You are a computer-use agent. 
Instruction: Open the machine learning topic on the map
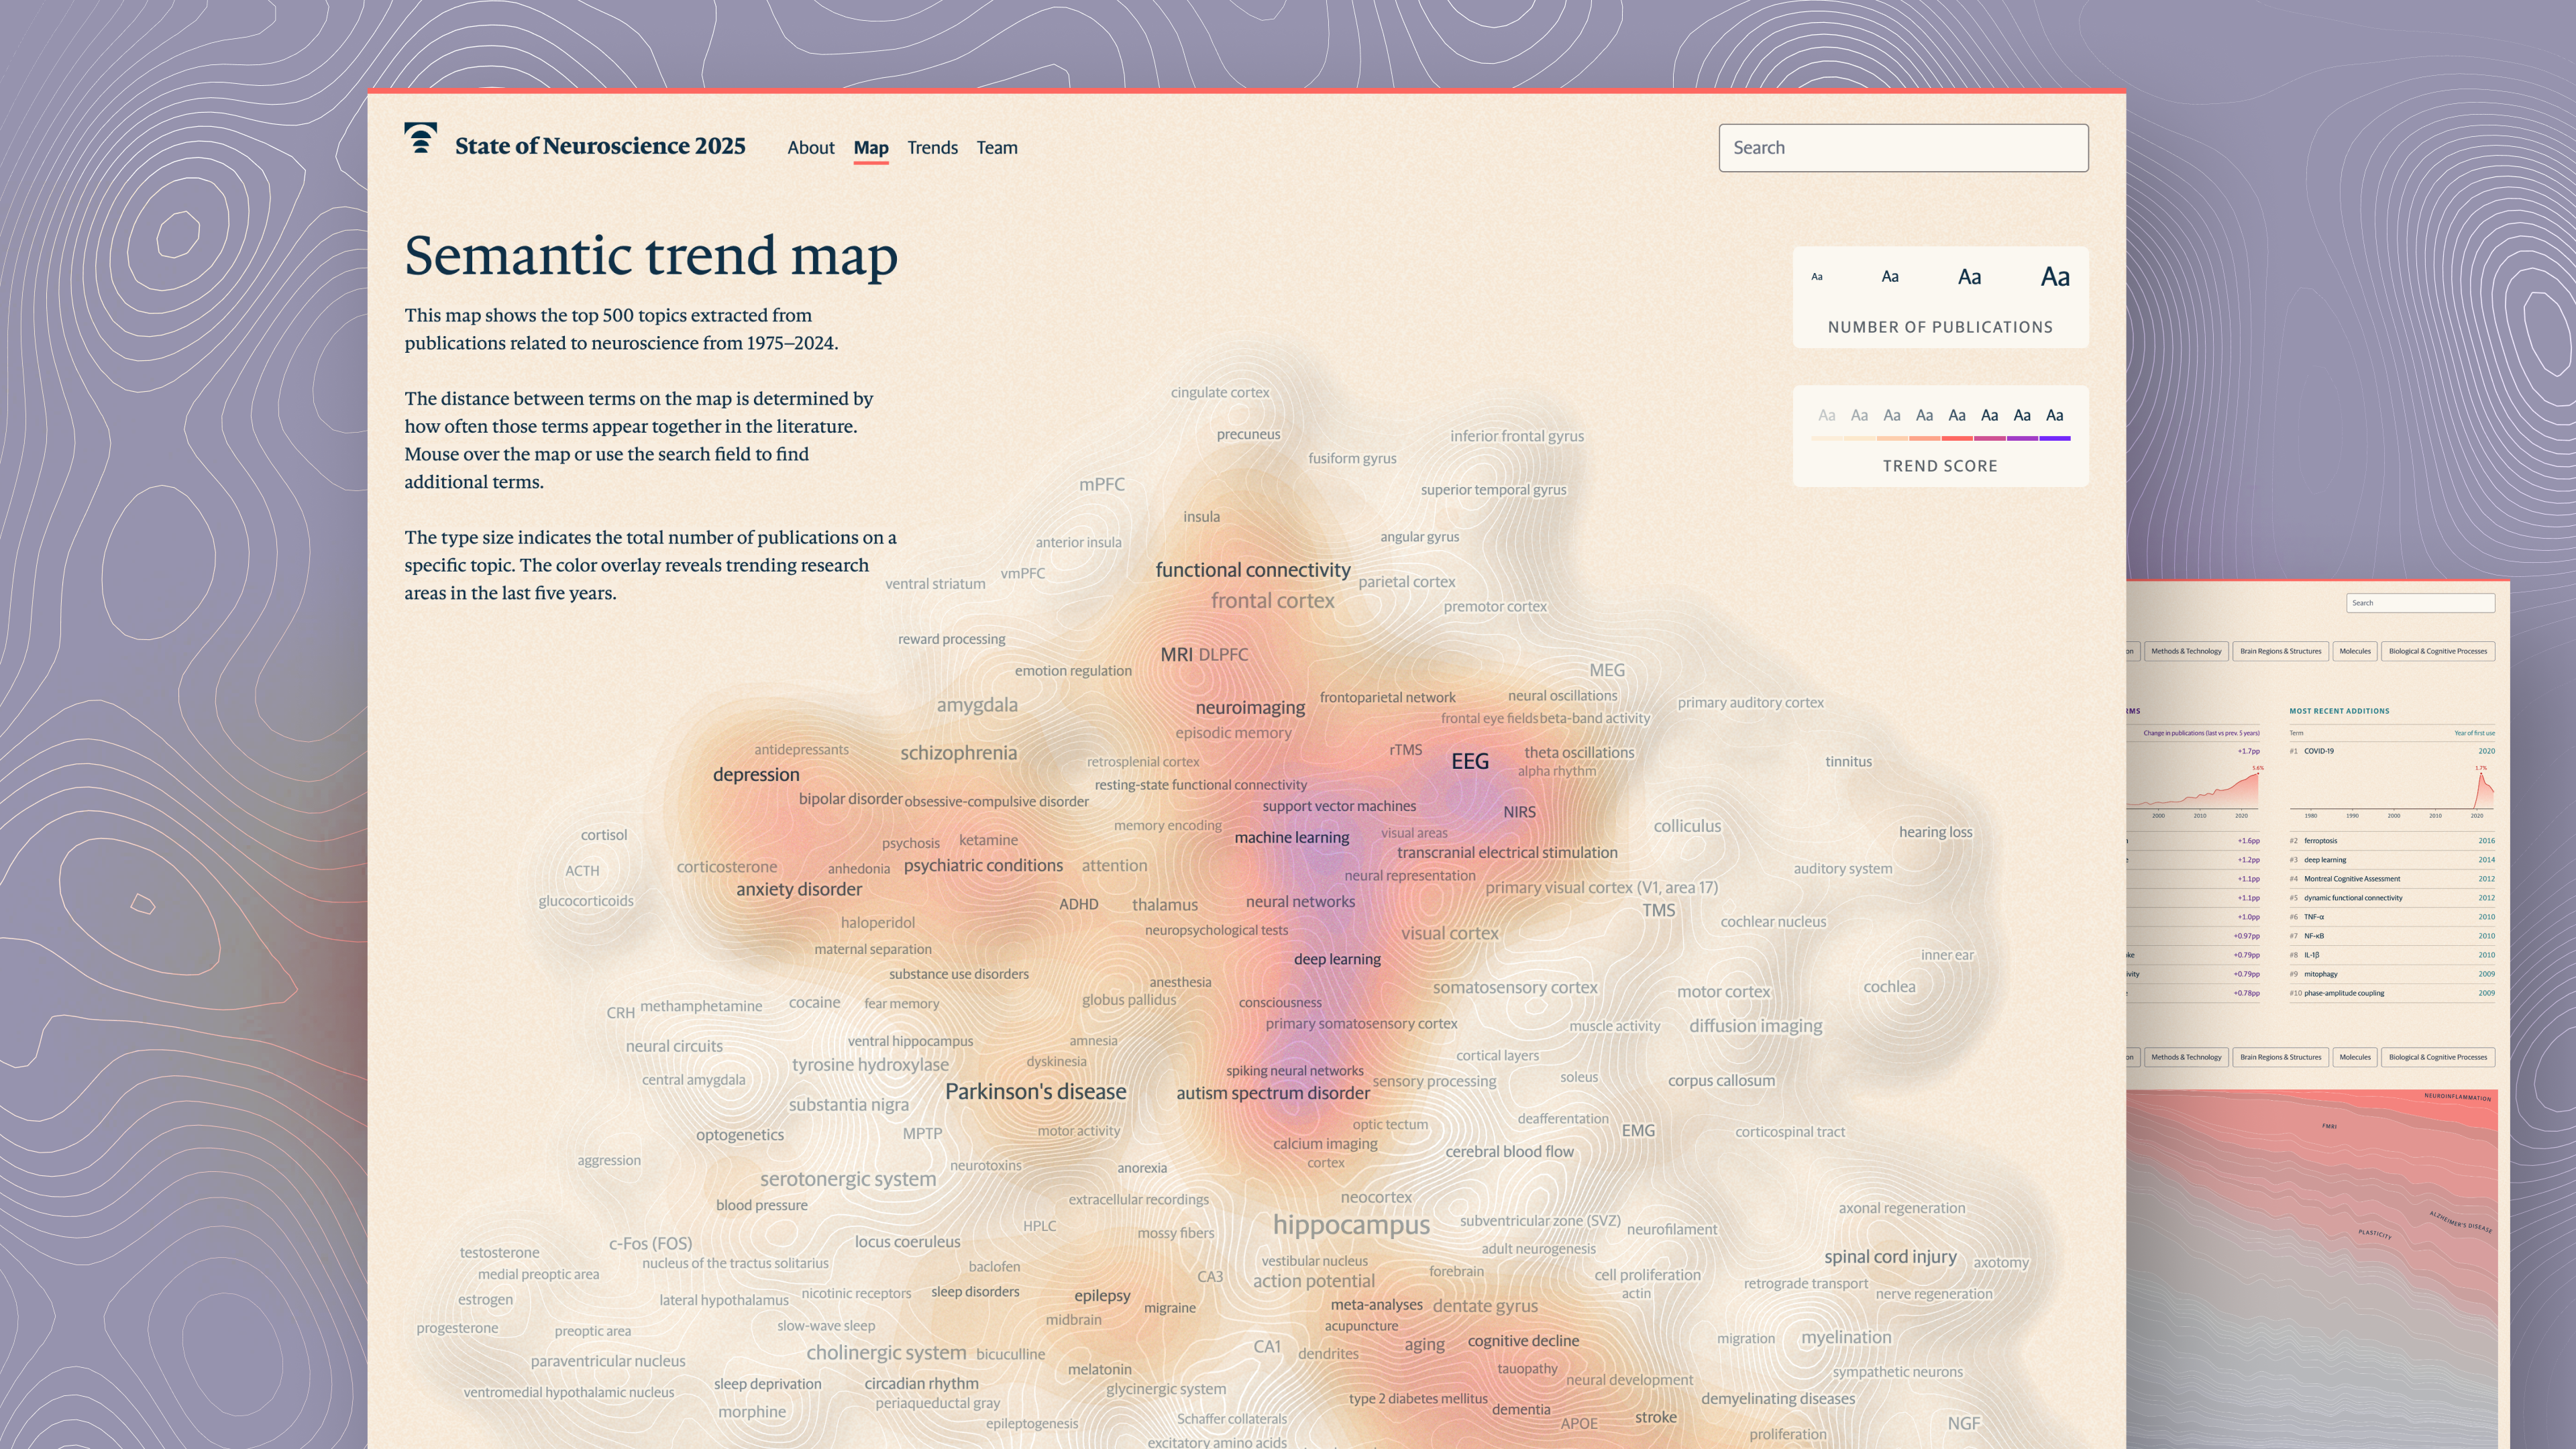[1291, 838]
